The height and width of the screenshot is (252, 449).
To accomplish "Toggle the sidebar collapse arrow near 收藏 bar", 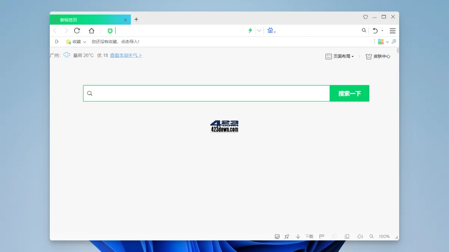I will coord(57,41).
